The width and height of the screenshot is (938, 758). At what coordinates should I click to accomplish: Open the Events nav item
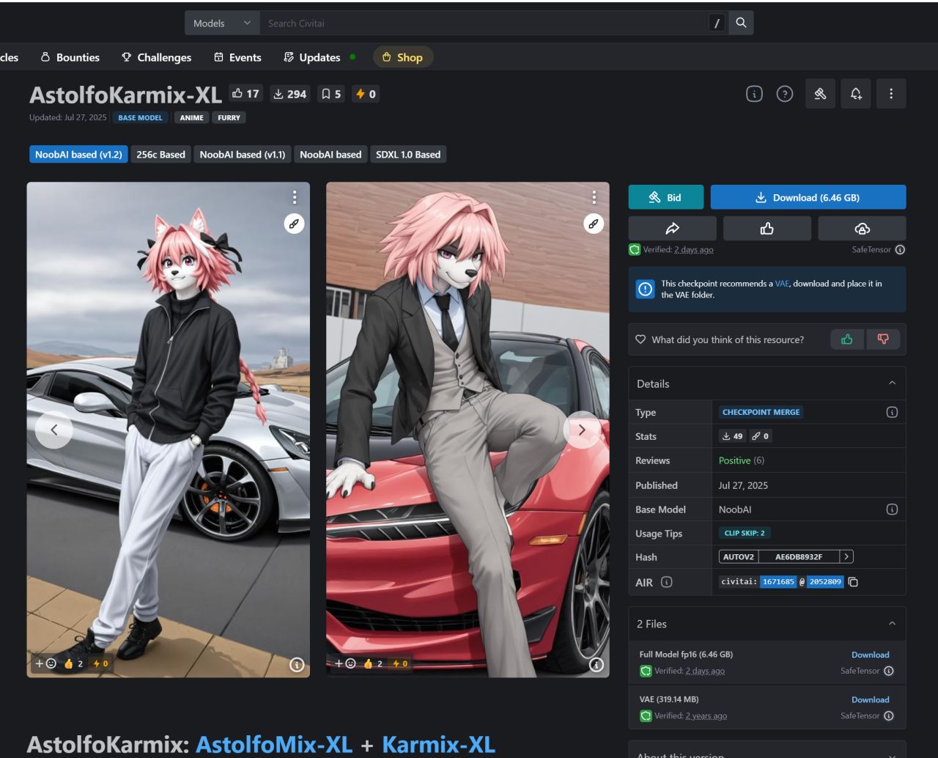237,57
